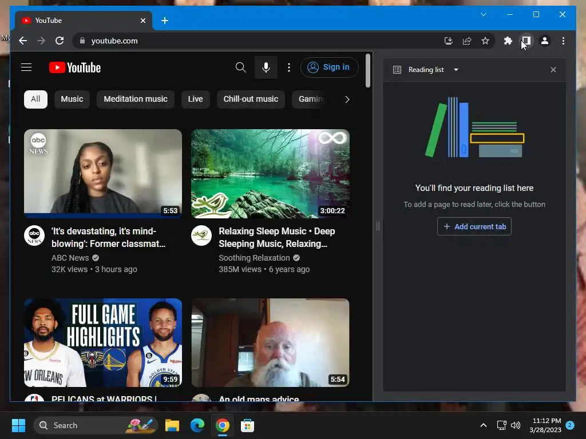Open ABC News channel name link
586x439 pixels.
click(x=70, y=258)
